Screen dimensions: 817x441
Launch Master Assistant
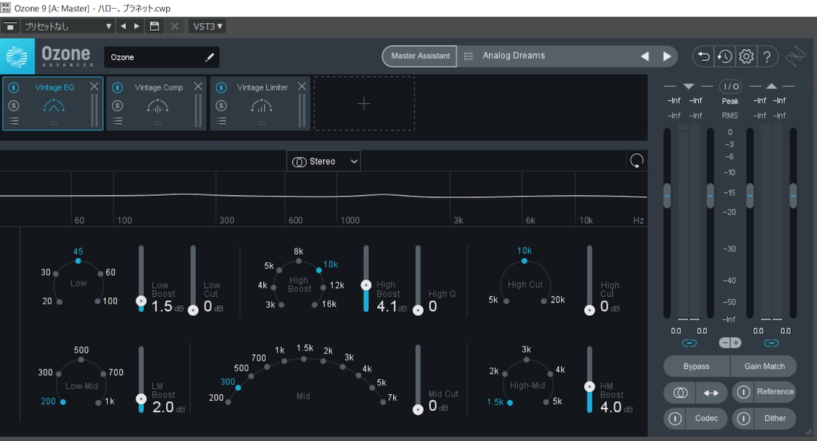click(420, 56)
